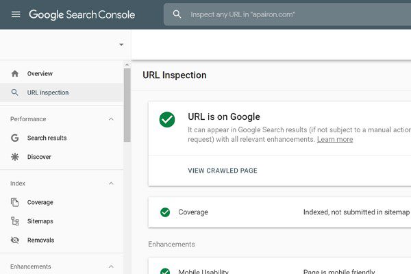Click the Google Search Console logo
Image resolution: width=411 pixels, height=274 pixels.
coord(82,14)
